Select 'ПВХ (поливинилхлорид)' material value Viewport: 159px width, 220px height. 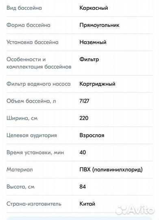coord(111,169)
